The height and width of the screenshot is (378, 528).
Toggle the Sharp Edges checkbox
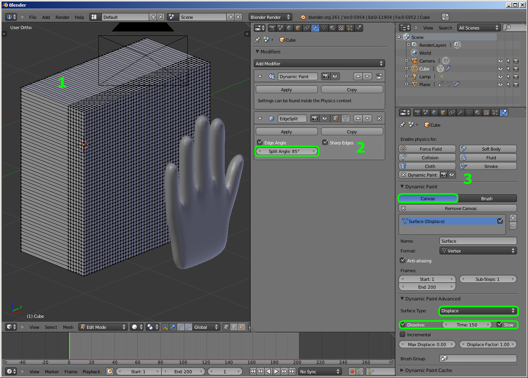pyautogui.click(x=325, y=142)
